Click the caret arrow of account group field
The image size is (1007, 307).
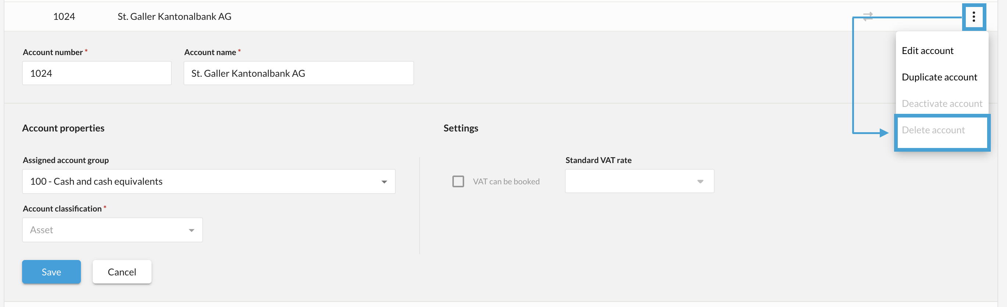click(x=384, y=182)
